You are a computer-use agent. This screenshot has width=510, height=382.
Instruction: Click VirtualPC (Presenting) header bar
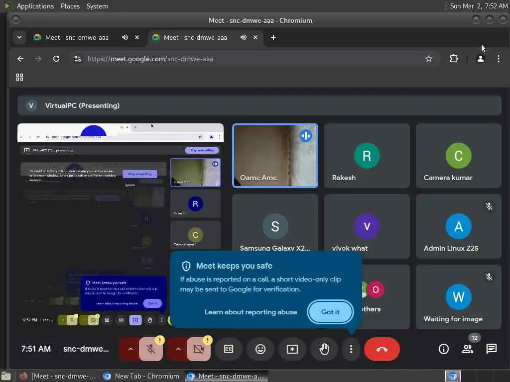[x=259, y=105]
